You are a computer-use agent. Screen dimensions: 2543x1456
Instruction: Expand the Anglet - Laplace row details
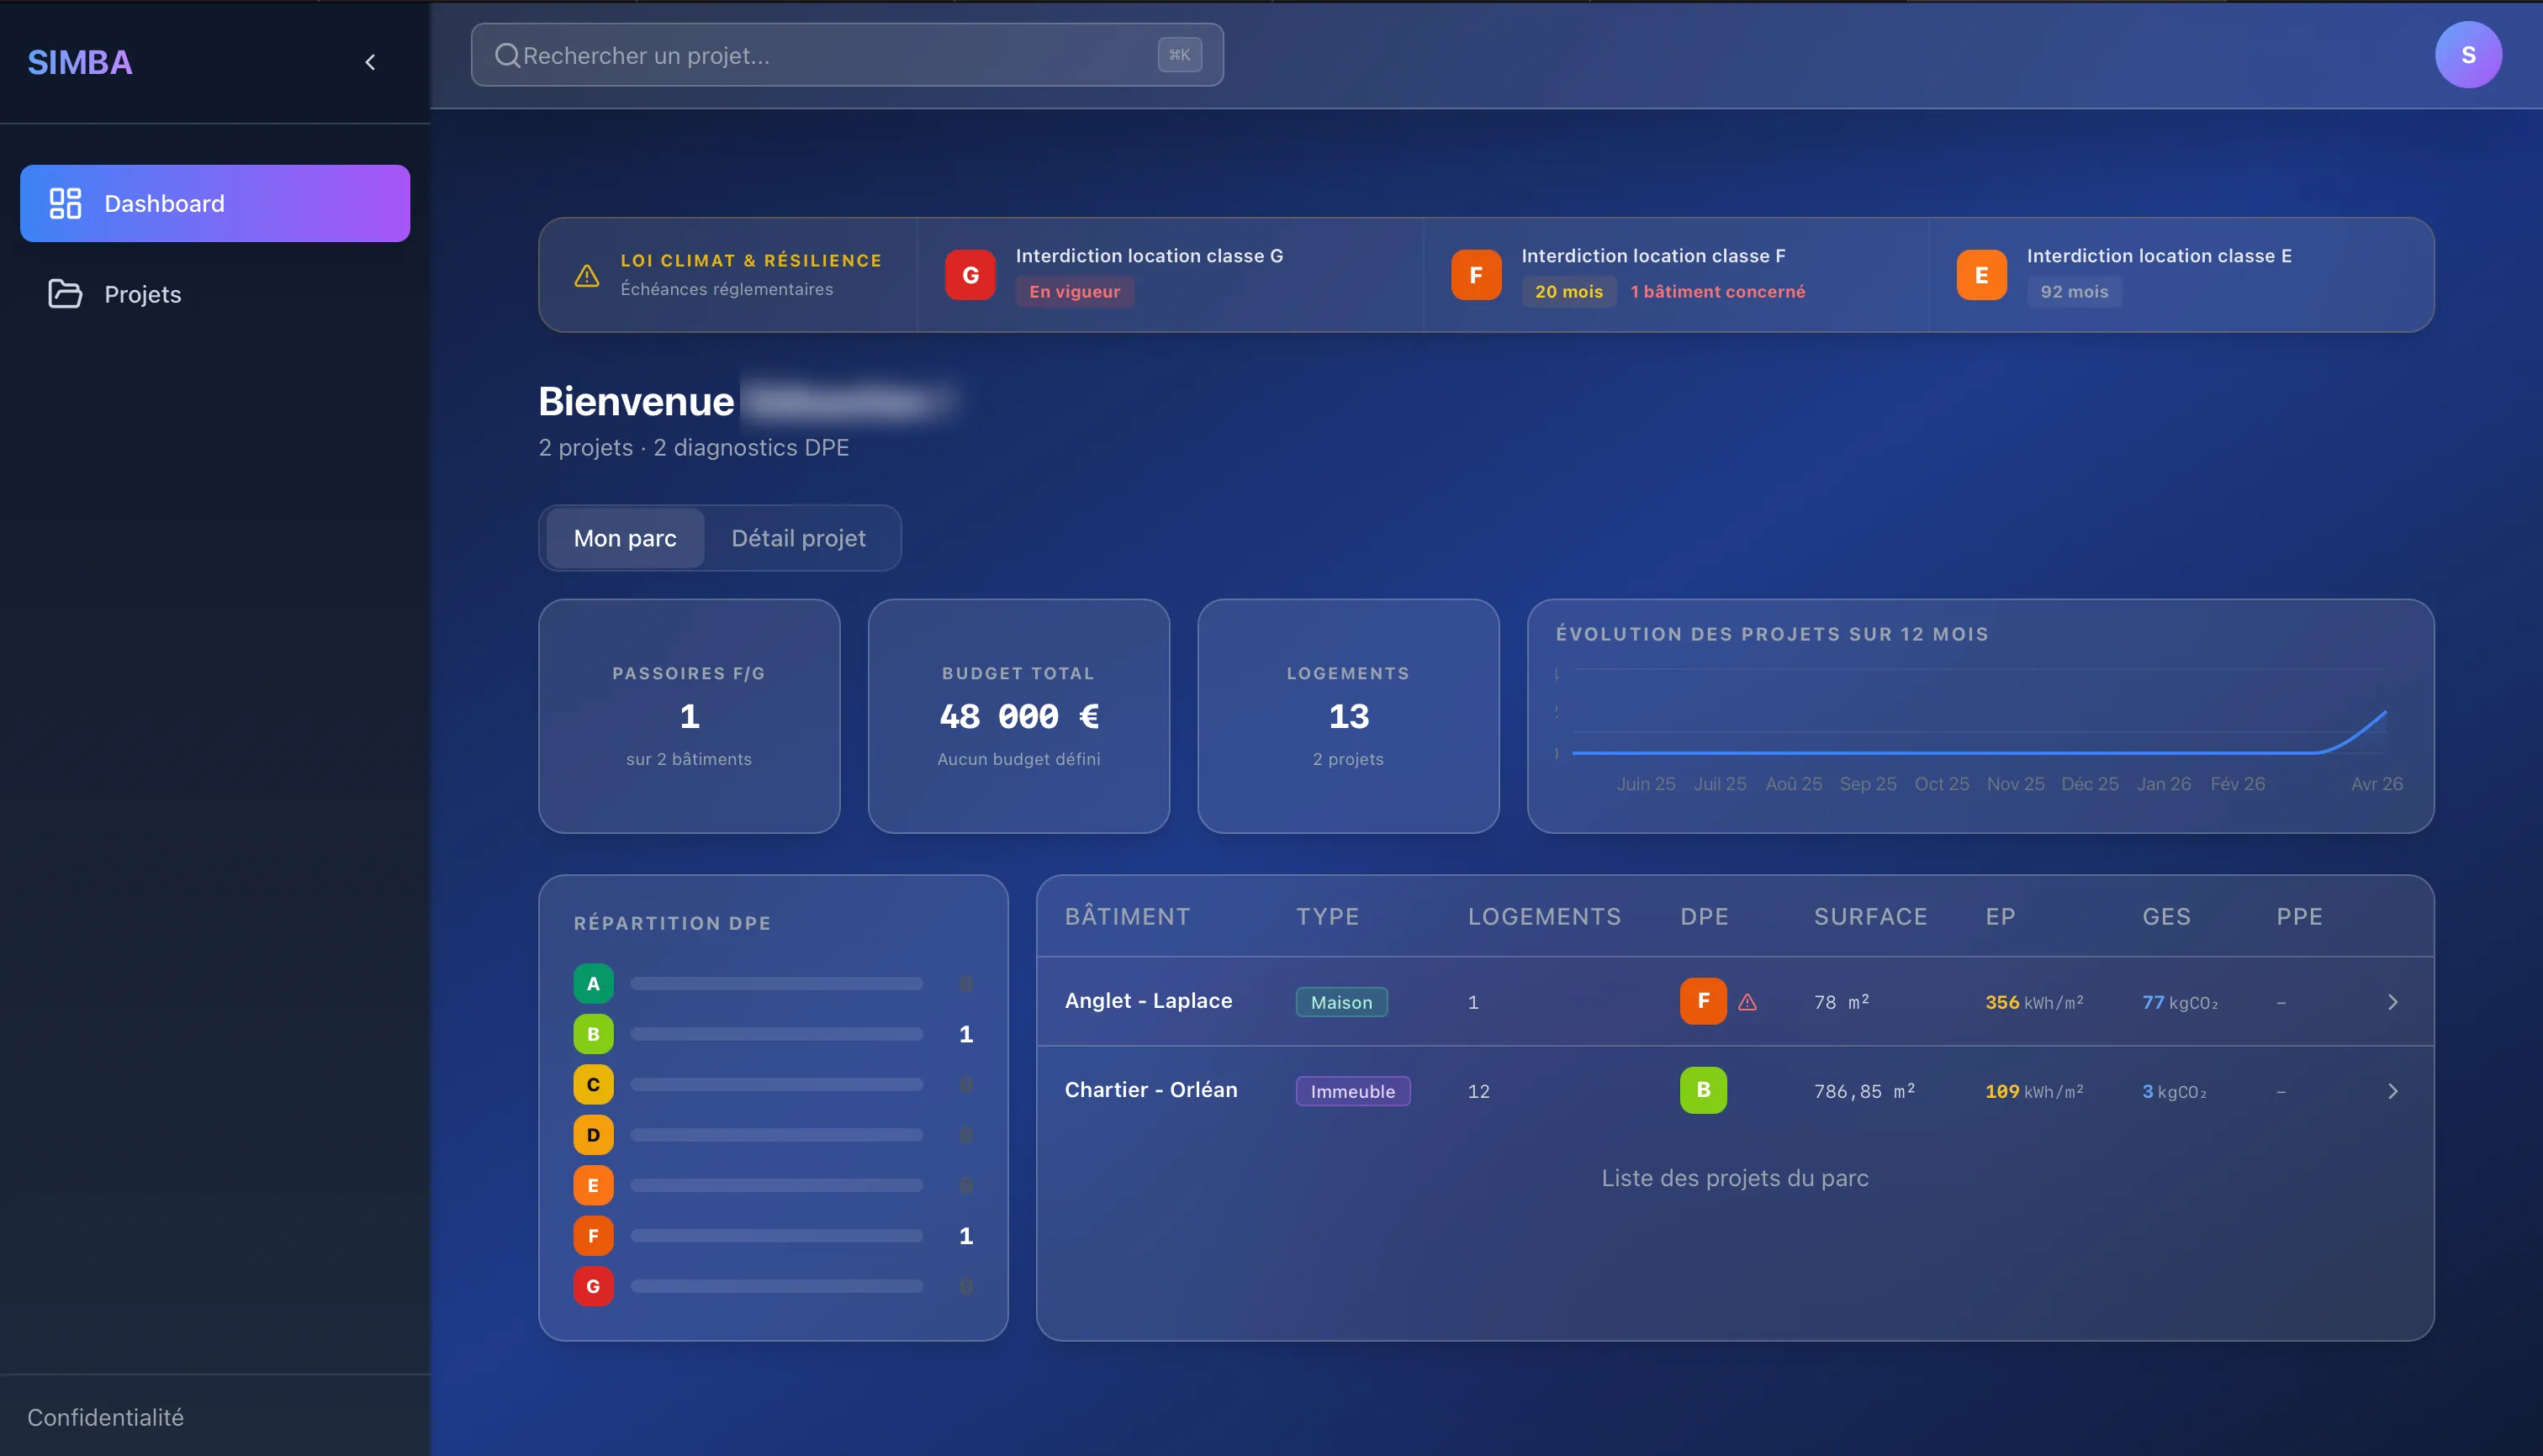tap(2393, 1001)
